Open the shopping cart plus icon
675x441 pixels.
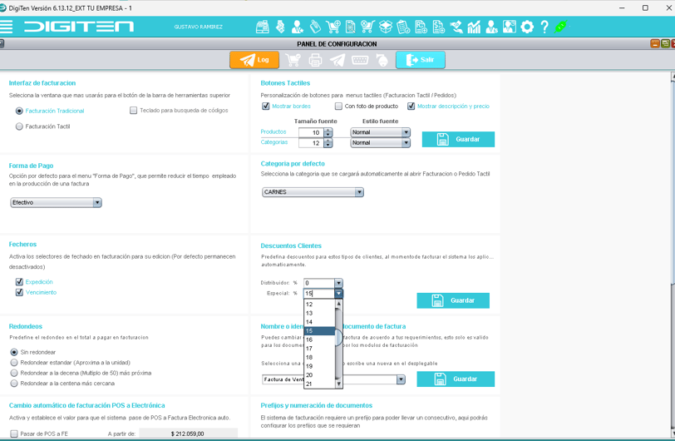[333, 27]
